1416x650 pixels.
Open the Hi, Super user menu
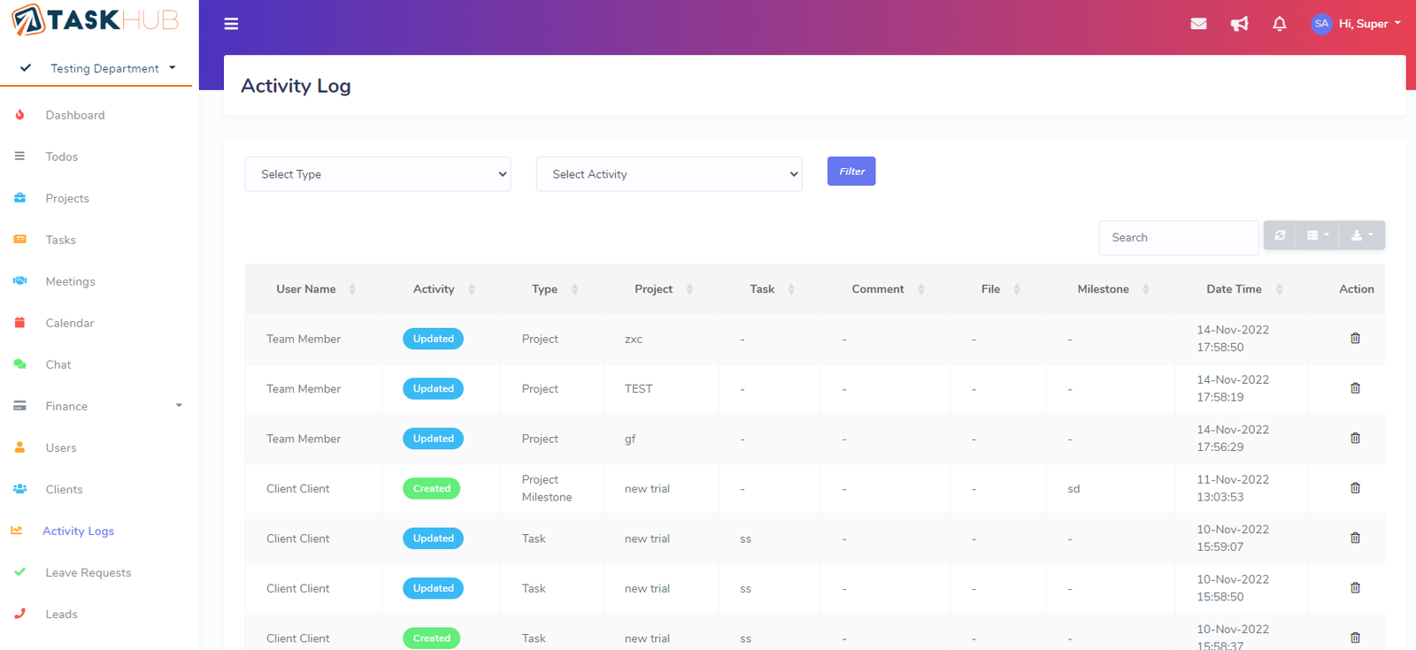1357,24
